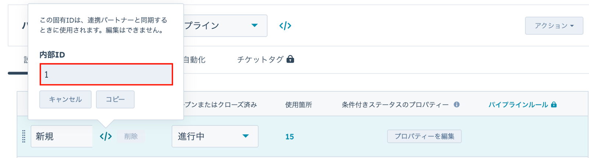Click the 内部ID field containing 1
The image size is (589, 158).
(106, 74)
